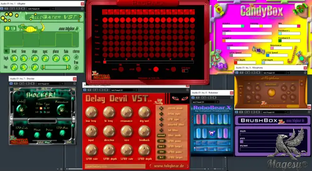
Task: Turn the high level knob in Alligater
Action: 14,58
